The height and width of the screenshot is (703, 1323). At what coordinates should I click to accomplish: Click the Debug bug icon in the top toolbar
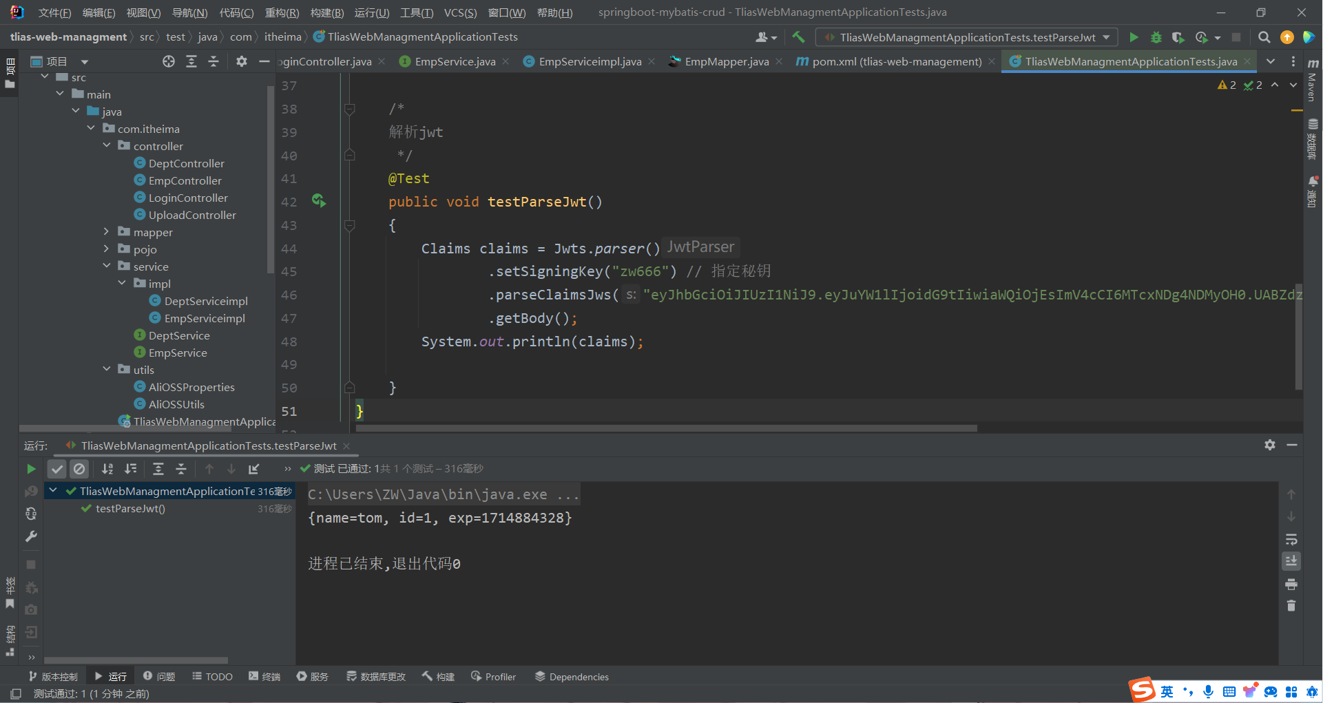pyautogui.click(x=1156, y=37)
